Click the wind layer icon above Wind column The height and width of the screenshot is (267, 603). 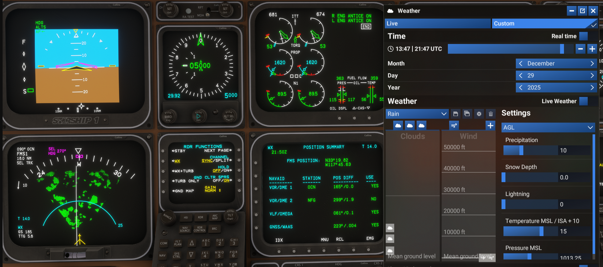pos(454,126)
